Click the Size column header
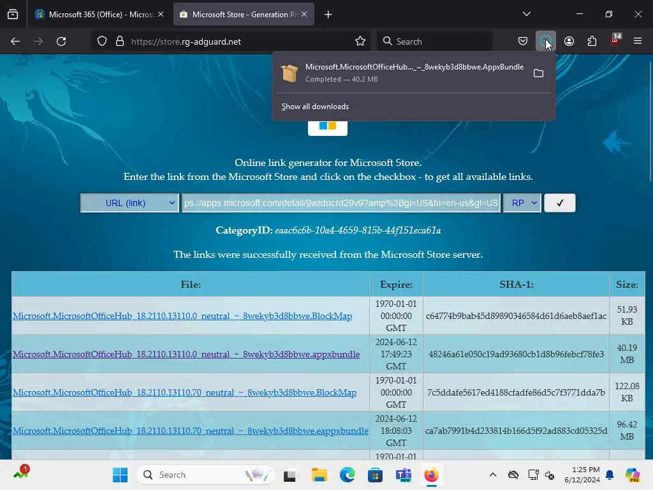Screen dimensions: 653x490 [627, 285]
